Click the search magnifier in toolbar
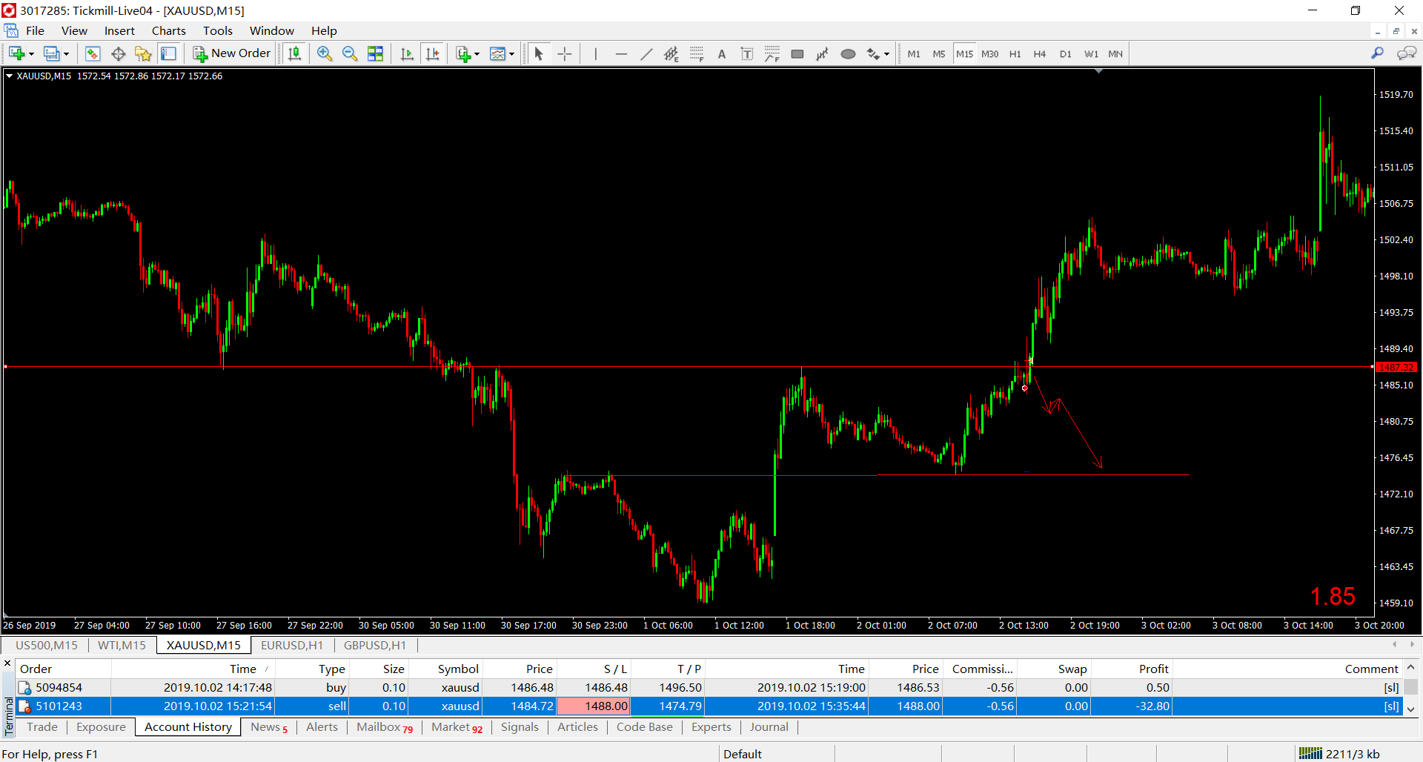1423x762 pixels. click(1377, 53)
